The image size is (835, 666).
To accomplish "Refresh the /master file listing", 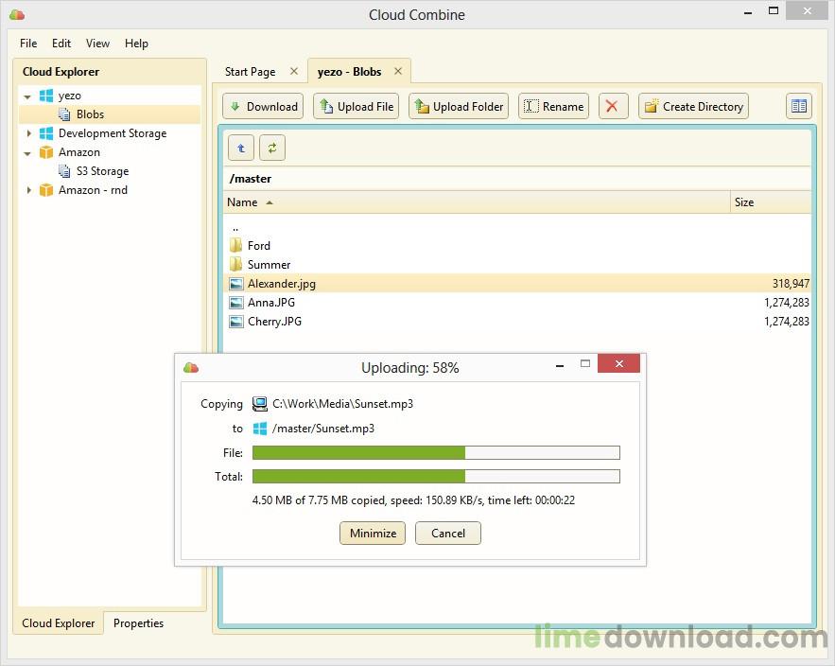I will point(272,149).
